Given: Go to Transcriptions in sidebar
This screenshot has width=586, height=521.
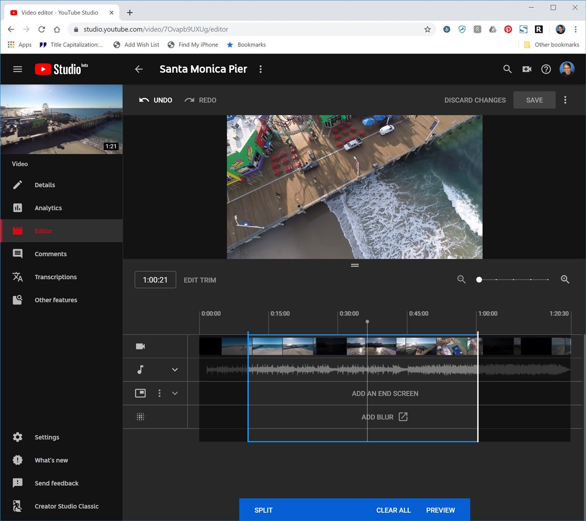Looking at the screenshot, I should 55,277.
